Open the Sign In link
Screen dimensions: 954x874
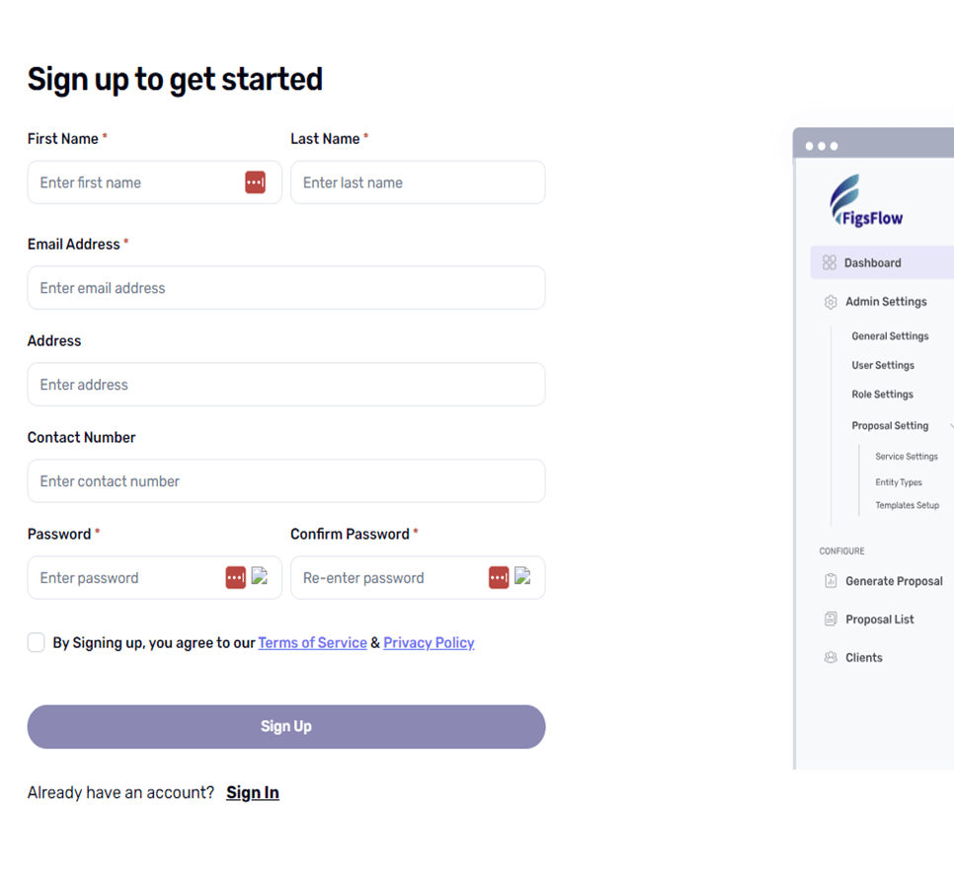tap(252, 792)
